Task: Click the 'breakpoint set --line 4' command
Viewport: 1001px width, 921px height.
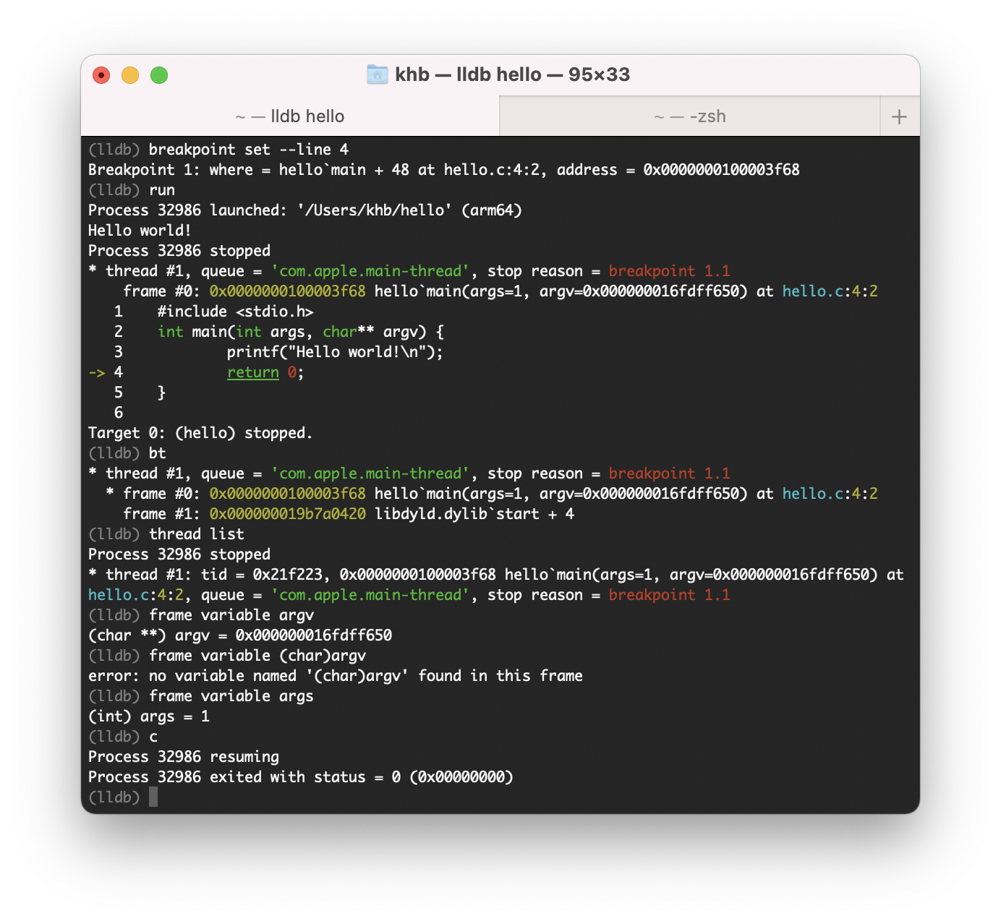Action: pyautogui.click(x=249, y=150)
